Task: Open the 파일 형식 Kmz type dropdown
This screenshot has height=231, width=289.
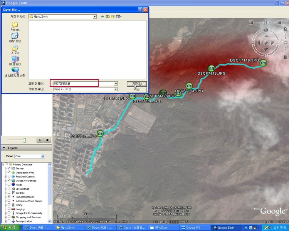Action: coord(116,89)
